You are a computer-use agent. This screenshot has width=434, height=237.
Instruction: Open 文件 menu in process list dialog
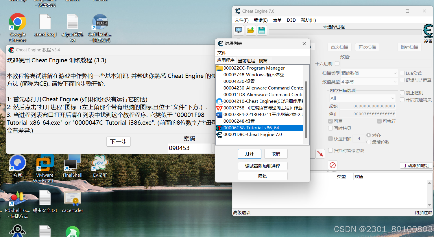pos(222,53)
